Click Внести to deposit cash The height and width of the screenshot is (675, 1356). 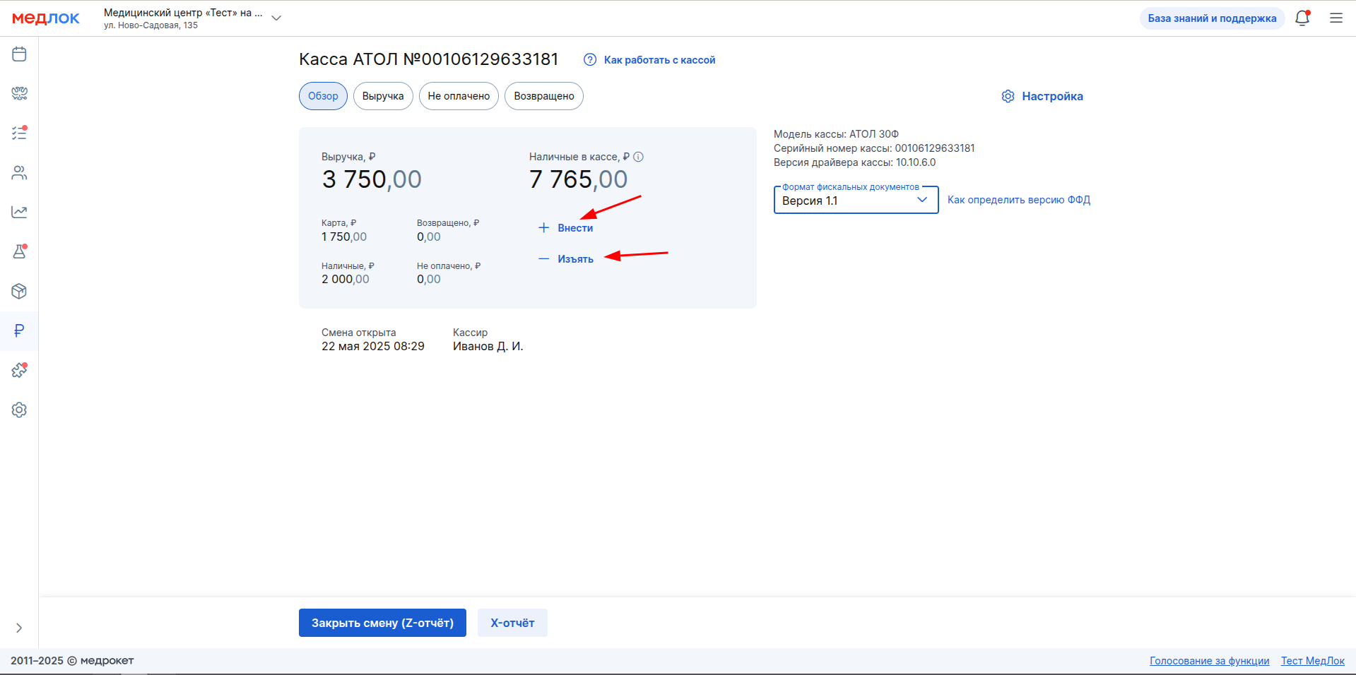pyautogui.click(x=575, y=228)
